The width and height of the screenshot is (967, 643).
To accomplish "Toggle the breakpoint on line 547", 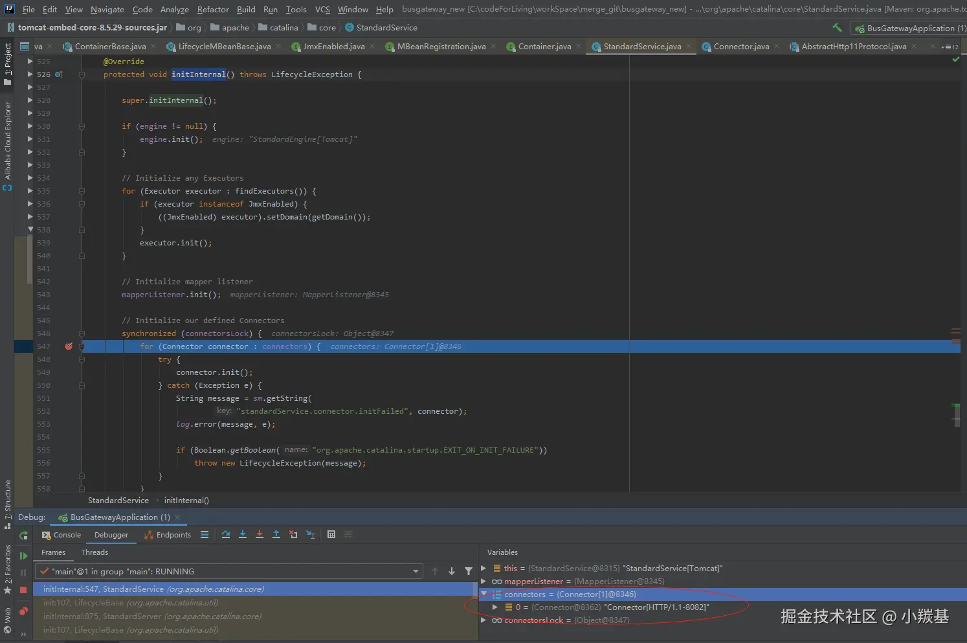I will click(x=69, y=346).
